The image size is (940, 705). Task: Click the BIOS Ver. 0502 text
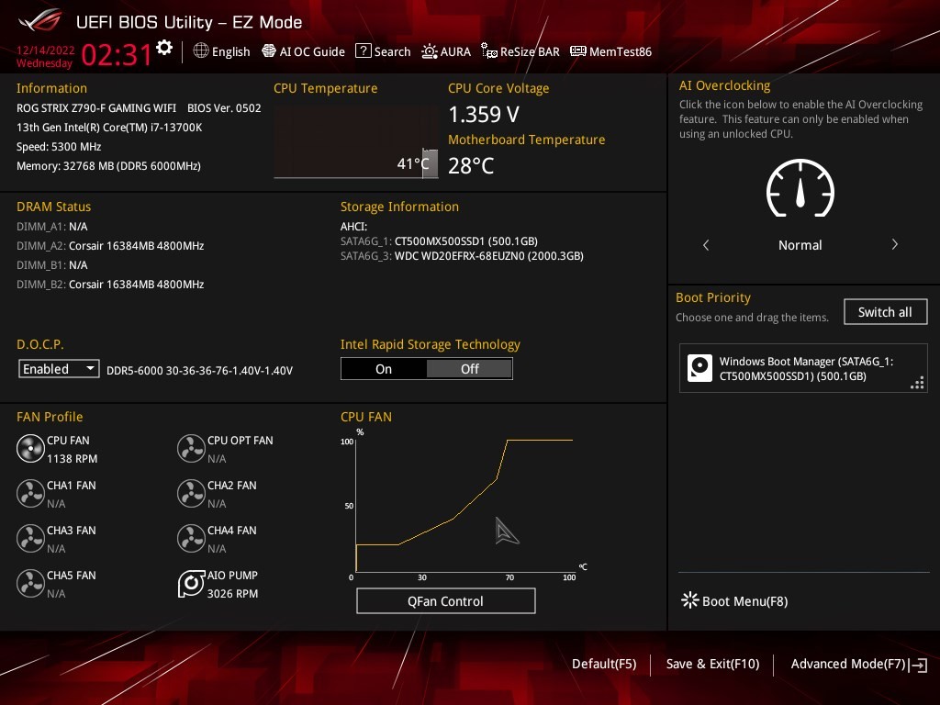tap(224, 108)
